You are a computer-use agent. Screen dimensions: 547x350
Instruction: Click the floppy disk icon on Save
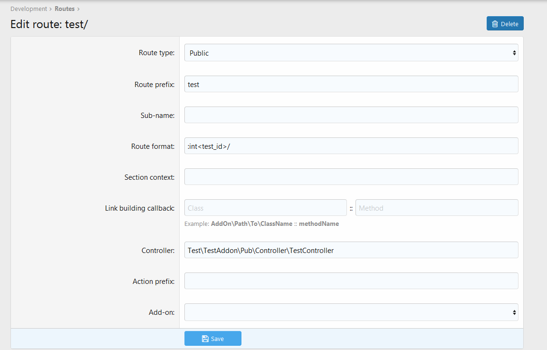pos(205,339)
